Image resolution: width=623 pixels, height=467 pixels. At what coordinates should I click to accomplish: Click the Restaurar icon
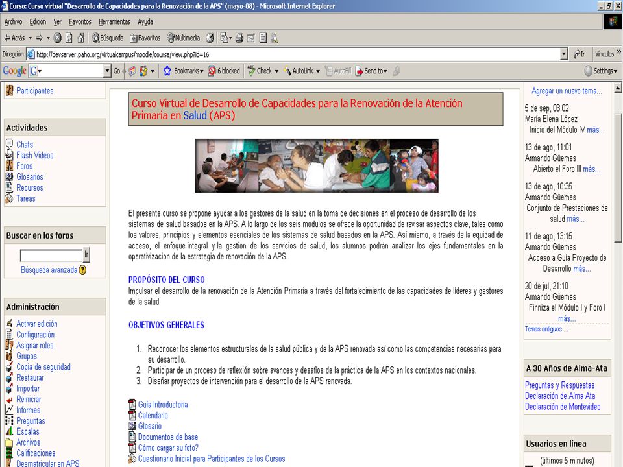[9, 377]
